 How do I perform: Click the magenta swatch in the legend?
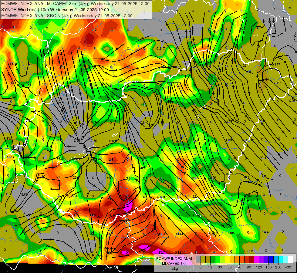[x=256, y=259]
